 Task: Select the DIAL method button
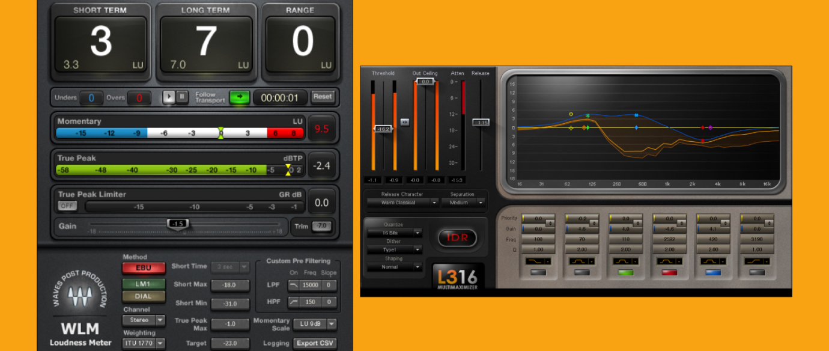(144, 296)
